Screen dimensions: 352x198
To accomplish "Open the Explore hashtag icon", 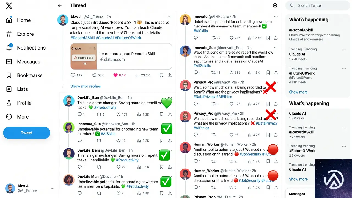I will point(9,34).
